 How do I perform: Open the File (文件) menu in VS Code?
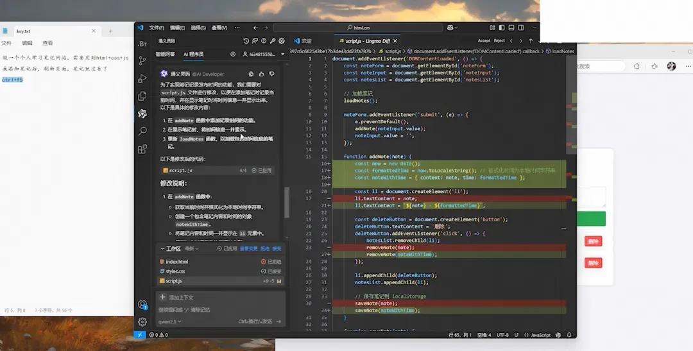click(x=157, y=28)
